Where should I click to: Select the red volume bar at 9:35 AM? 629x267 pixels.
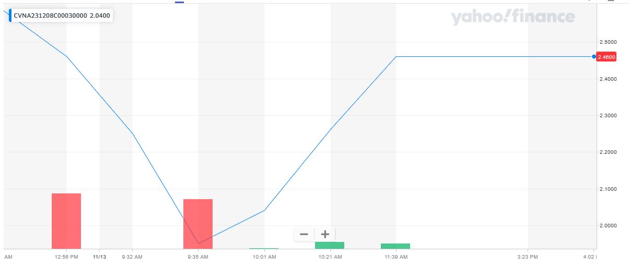click(198, 223)
